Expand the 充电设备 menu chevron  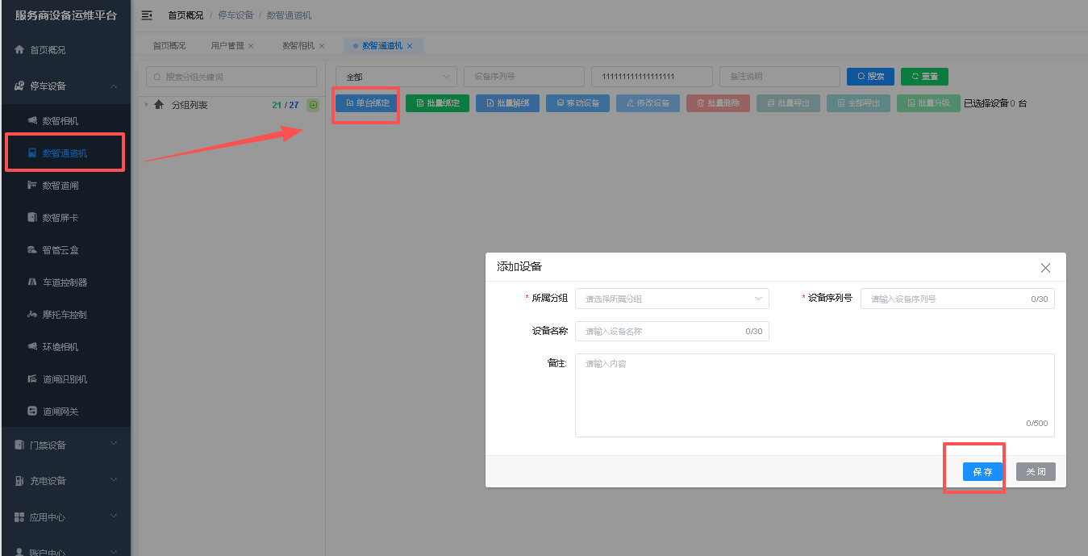point(114,481)
